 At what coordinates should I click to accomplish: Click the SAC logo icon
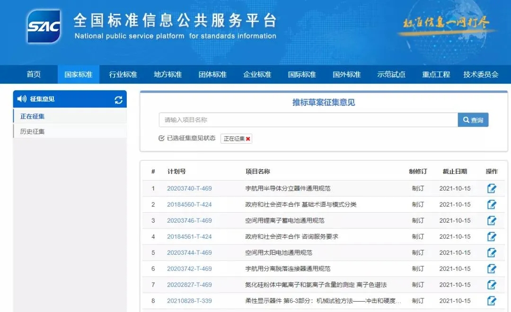pyautogui.click(x=44, y=26)
